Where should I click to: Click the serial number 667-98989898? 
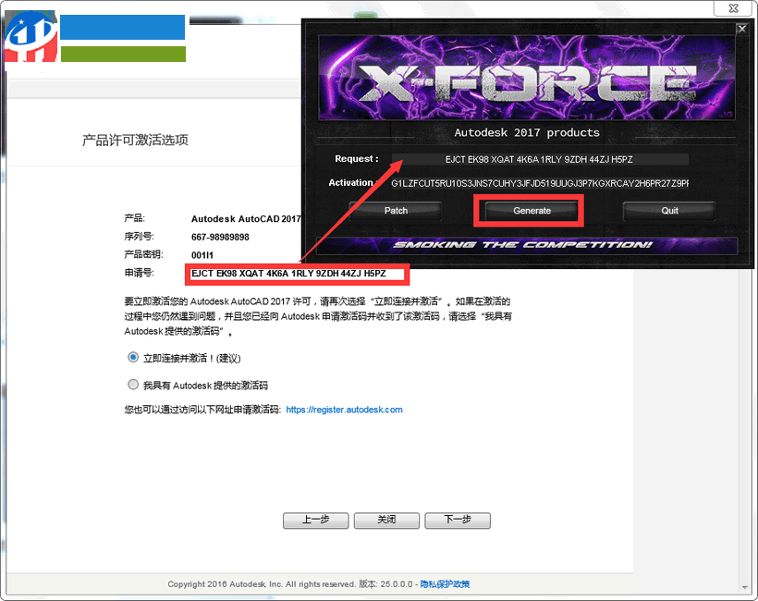pos(220,237)
